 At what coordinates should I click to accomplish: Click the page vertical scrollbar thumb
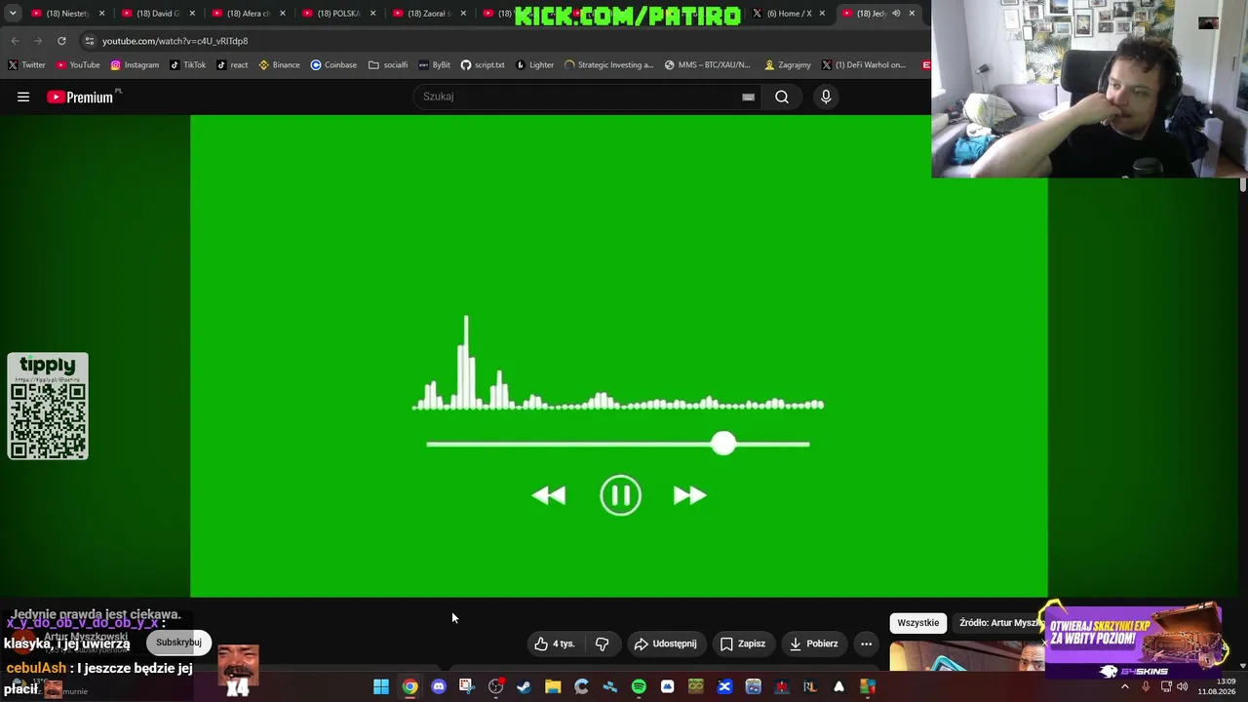(1243, 184)
